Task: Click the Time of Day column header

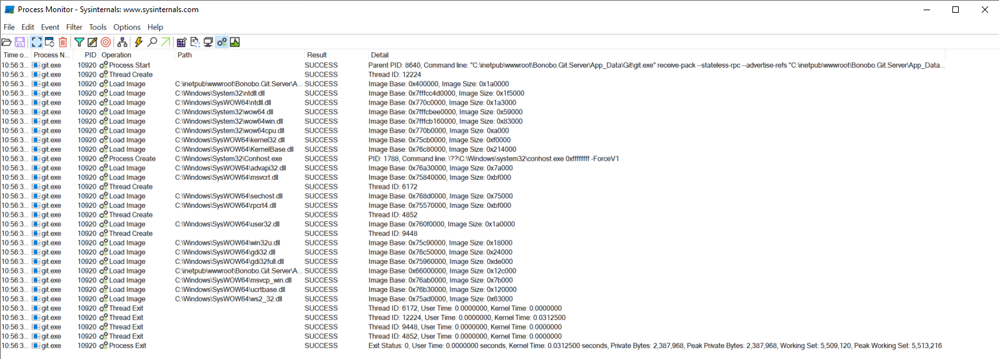Action: tap(15, 55)
